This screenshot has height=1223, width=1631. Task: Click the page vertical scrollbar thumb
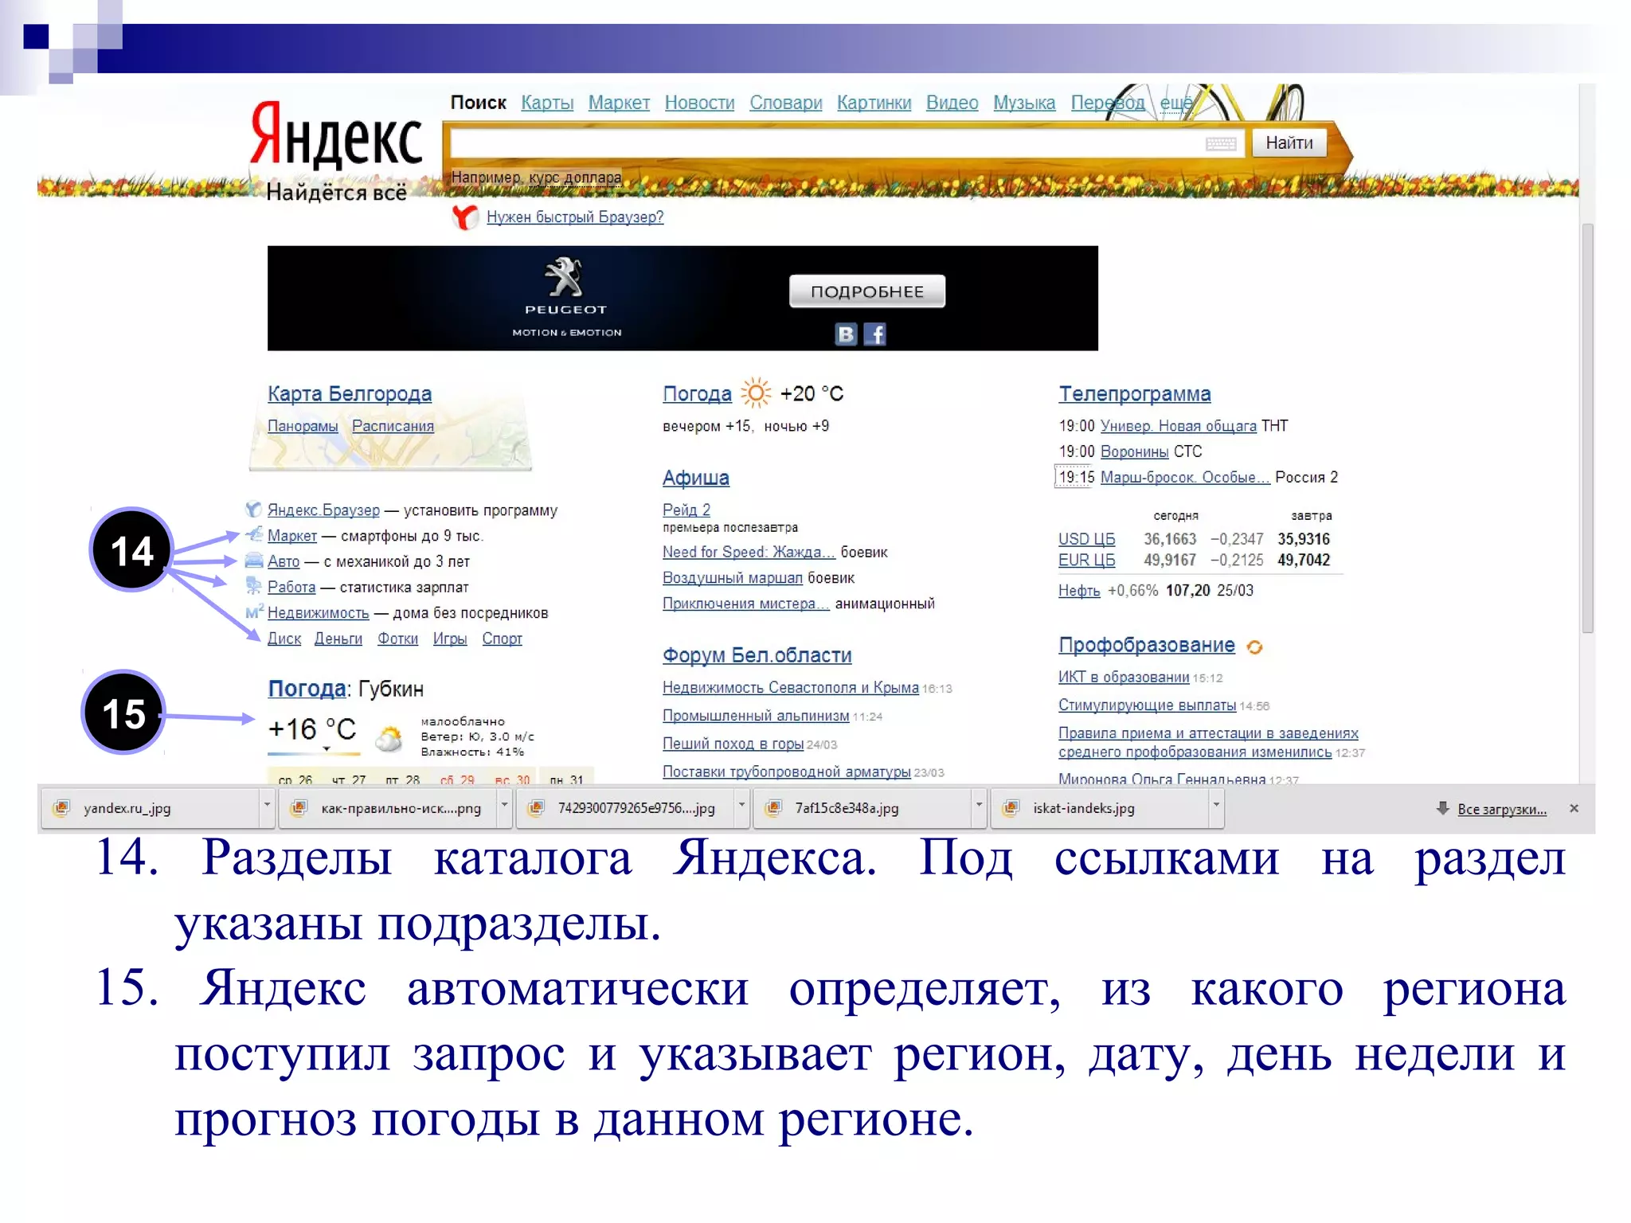click(1586, 428)
